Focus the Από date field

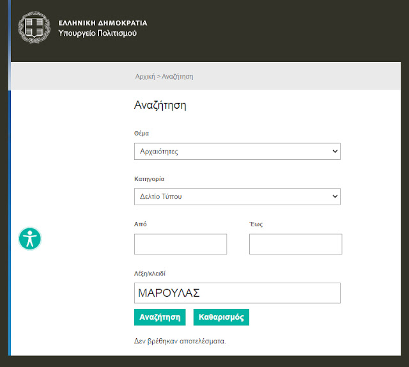click(x=180, y=244)
